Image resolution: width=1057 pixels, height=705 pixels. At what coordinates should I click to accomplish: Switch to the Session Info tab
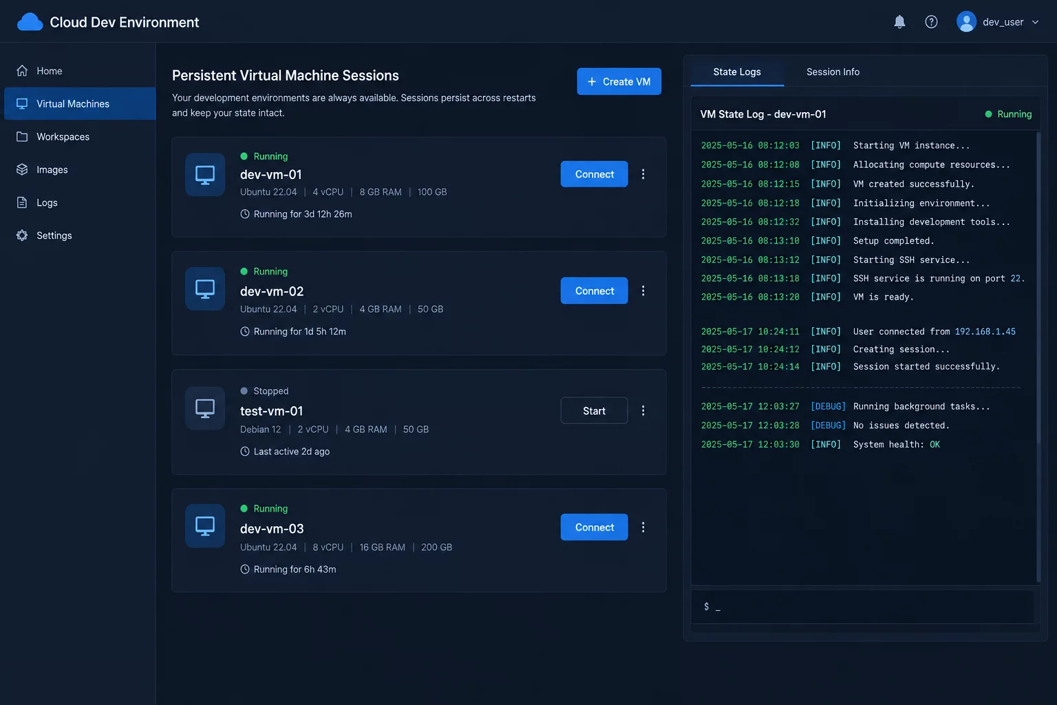pyautogui.click(x=833, y=72)
